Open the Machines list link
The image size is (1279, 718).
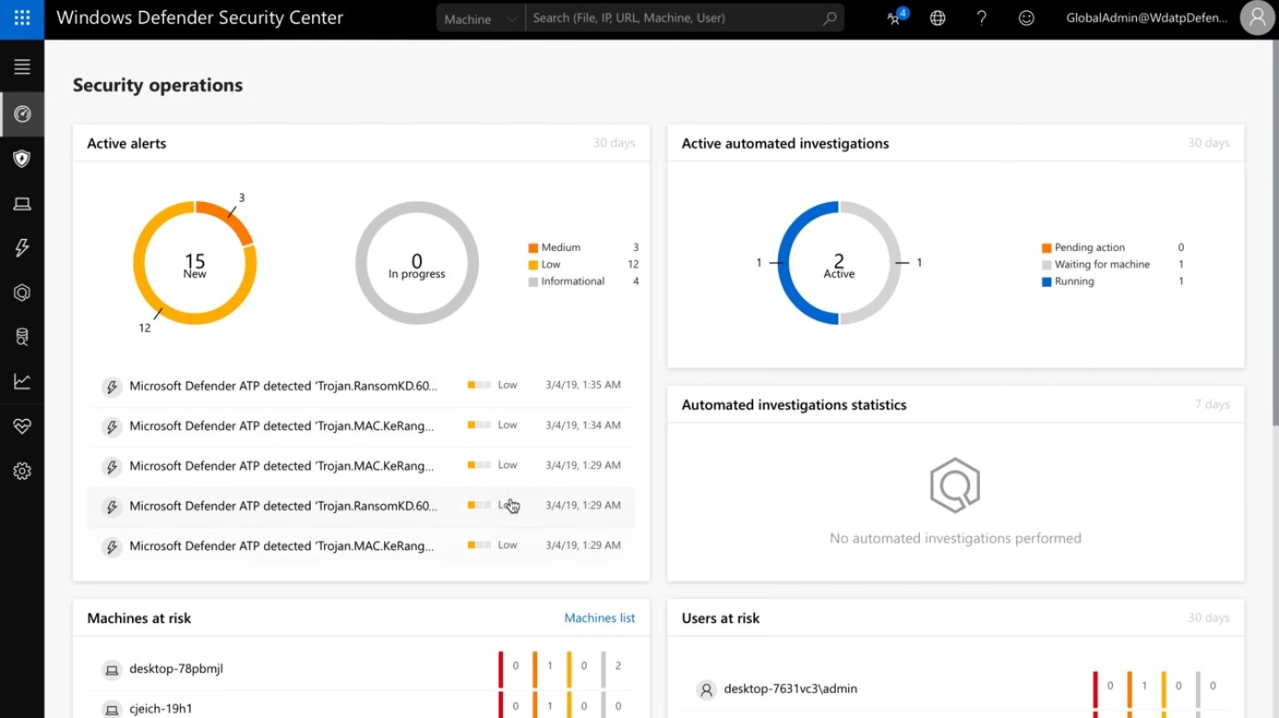point(599,617)
